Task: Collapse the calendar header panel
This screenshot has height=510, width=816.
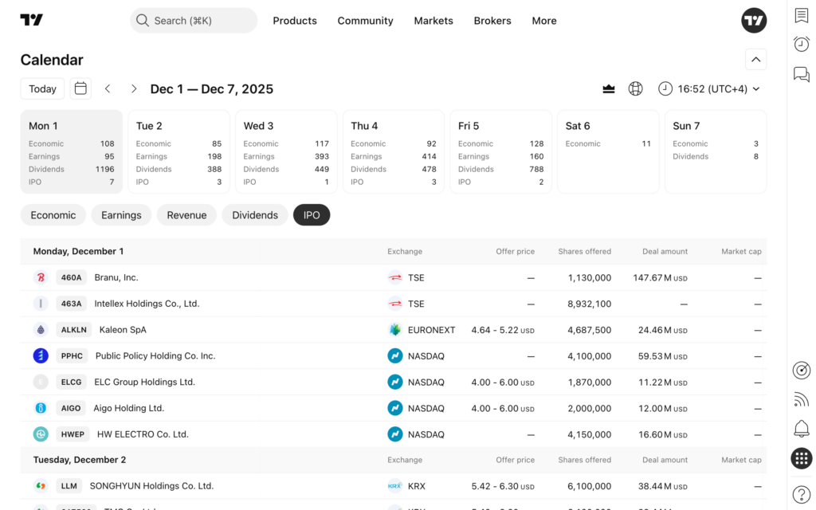Action: pyautogui.click(x=755, y=59)
